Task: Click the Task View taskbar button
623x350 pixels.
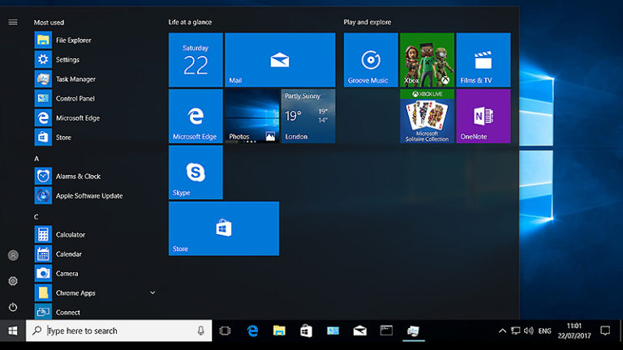Action: (x=226, y=331)
